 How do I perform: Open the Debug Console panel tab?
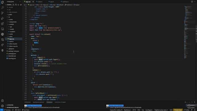pyautogui.click(x=60, y=102)
